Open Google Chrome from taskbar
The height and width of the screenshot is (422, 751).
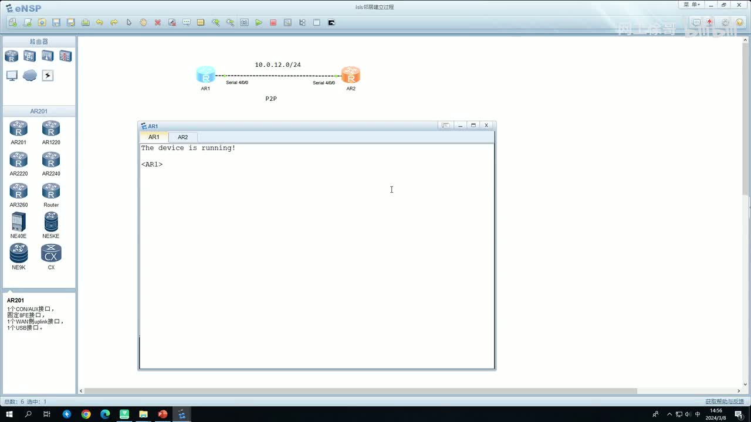(x=86, y=414)
